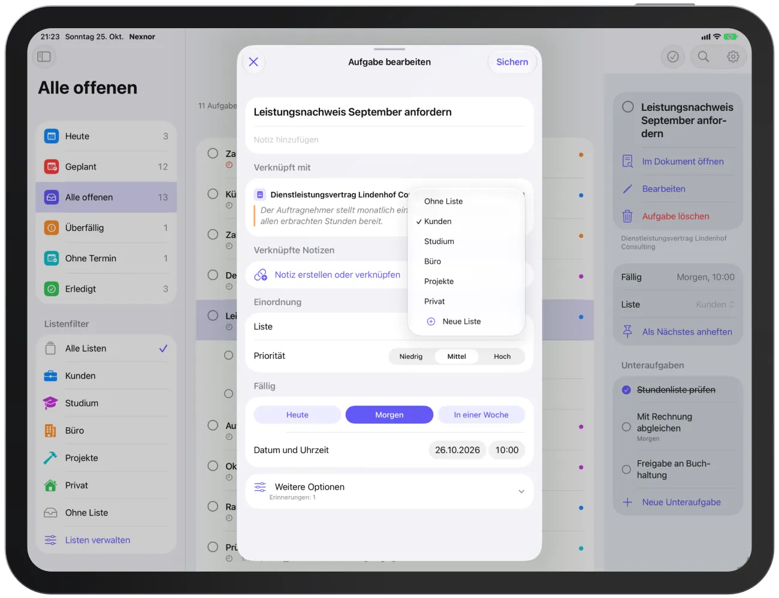Filter by Privat list in sidebar
This screenshot has height=598, width=779.
[x=106, y=485]
